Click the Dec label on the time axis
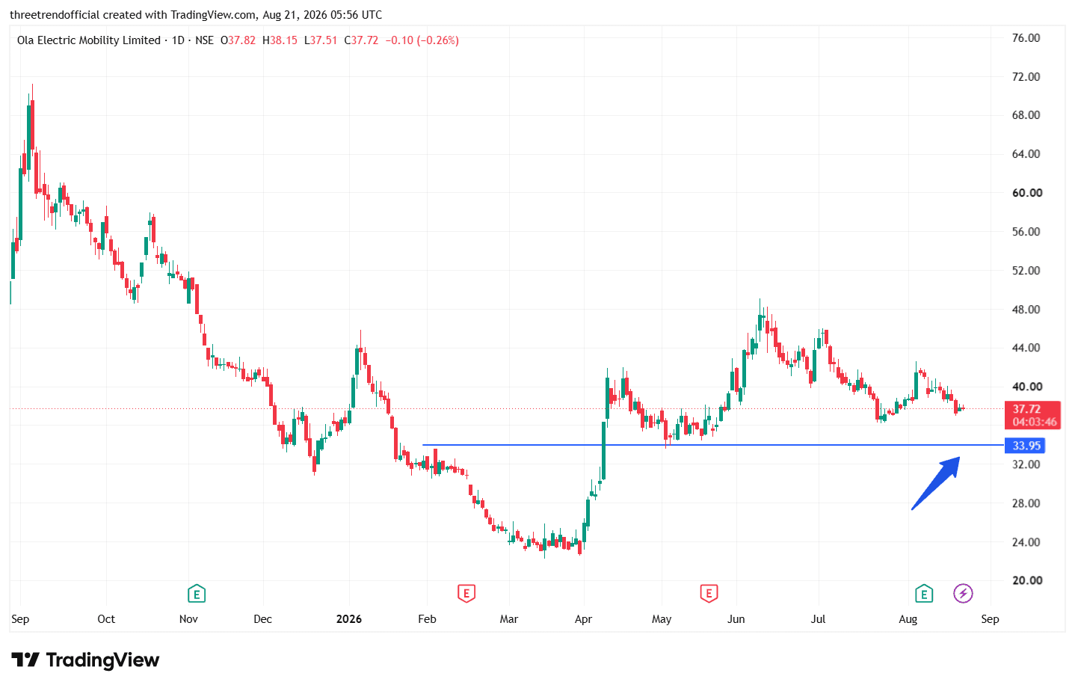 tap(263, 619)
